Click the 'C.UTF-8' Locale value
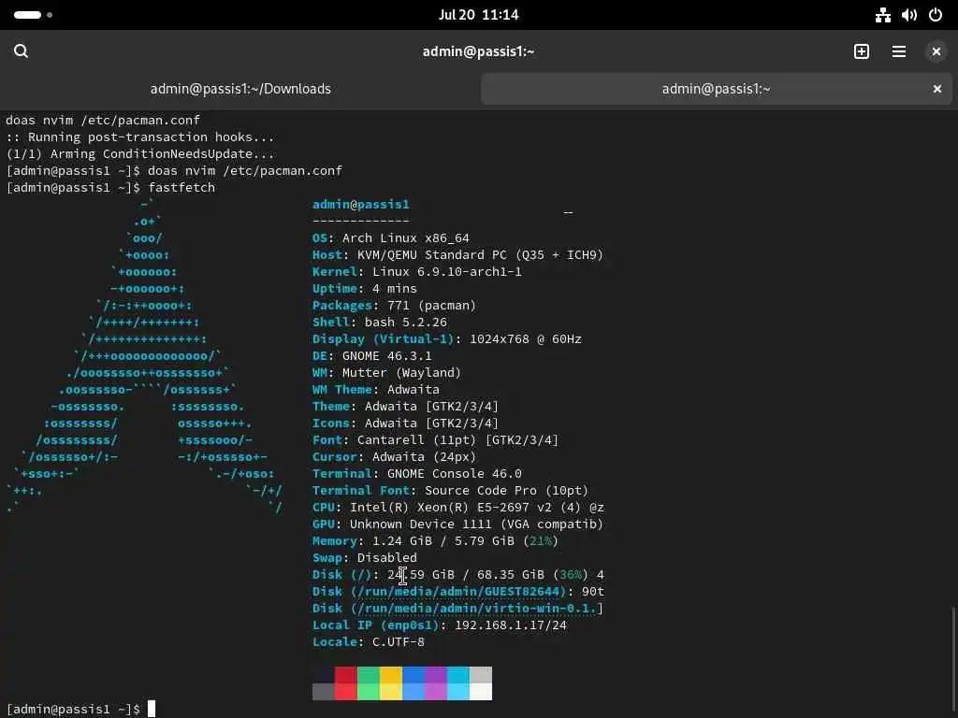This screenshot has width=958, height=718. coord(399,641)
